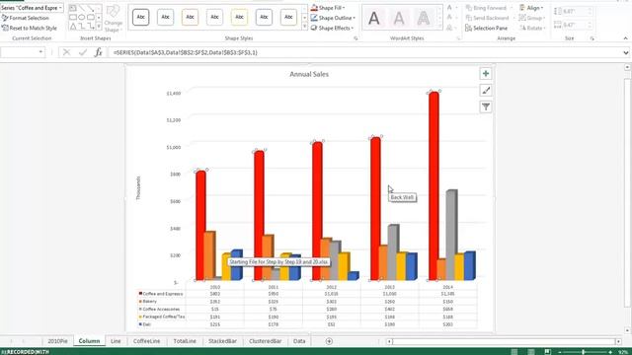Switch to the StackedBar sheet tab
Screen dimensions: 632x355
(x=222, y=341)
